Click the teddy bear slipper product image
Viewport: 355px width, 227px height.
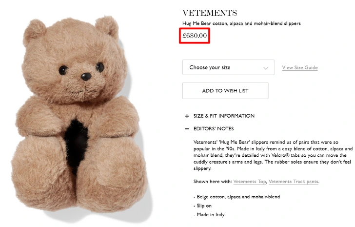(79, 116)
